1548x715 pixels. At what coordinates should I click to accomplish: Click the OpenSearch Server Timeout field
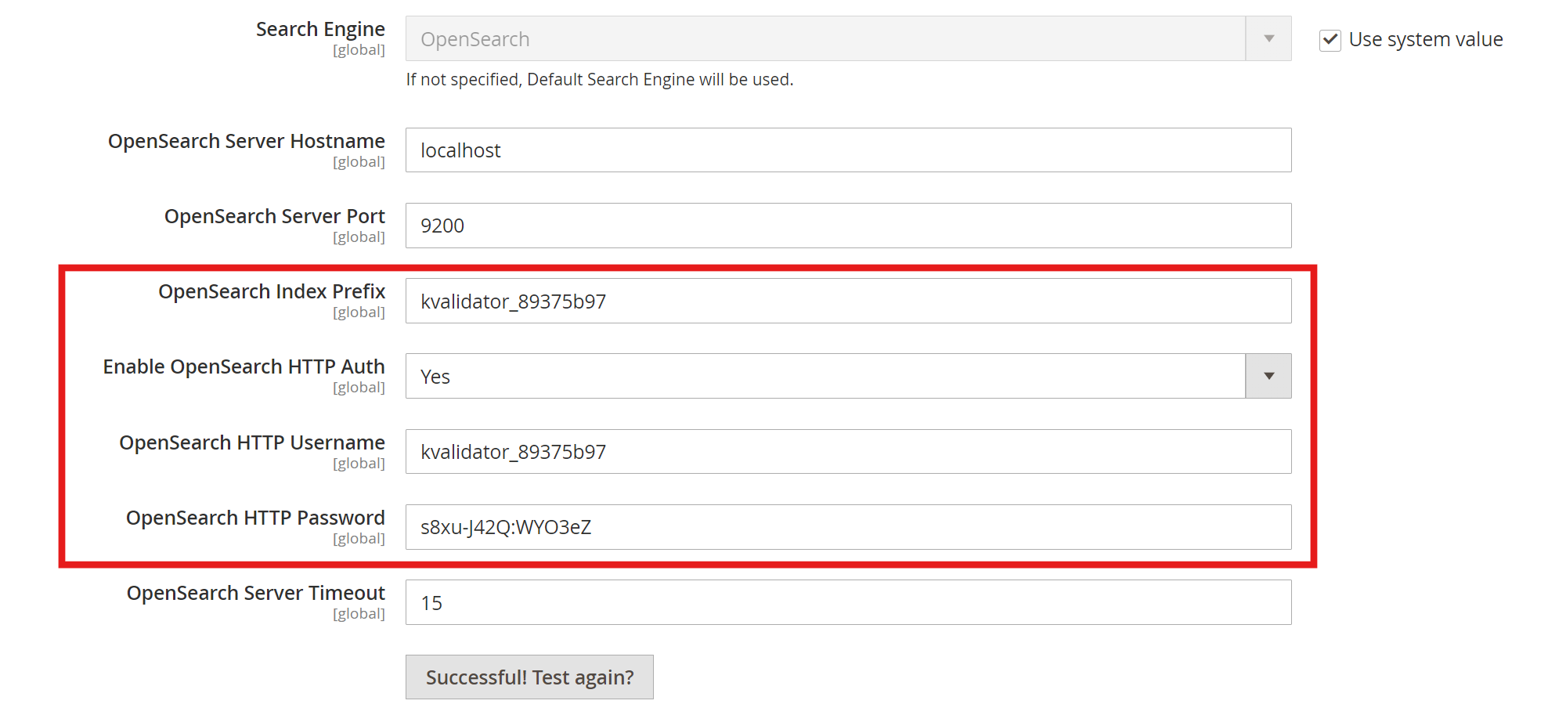tap(848, 602)
